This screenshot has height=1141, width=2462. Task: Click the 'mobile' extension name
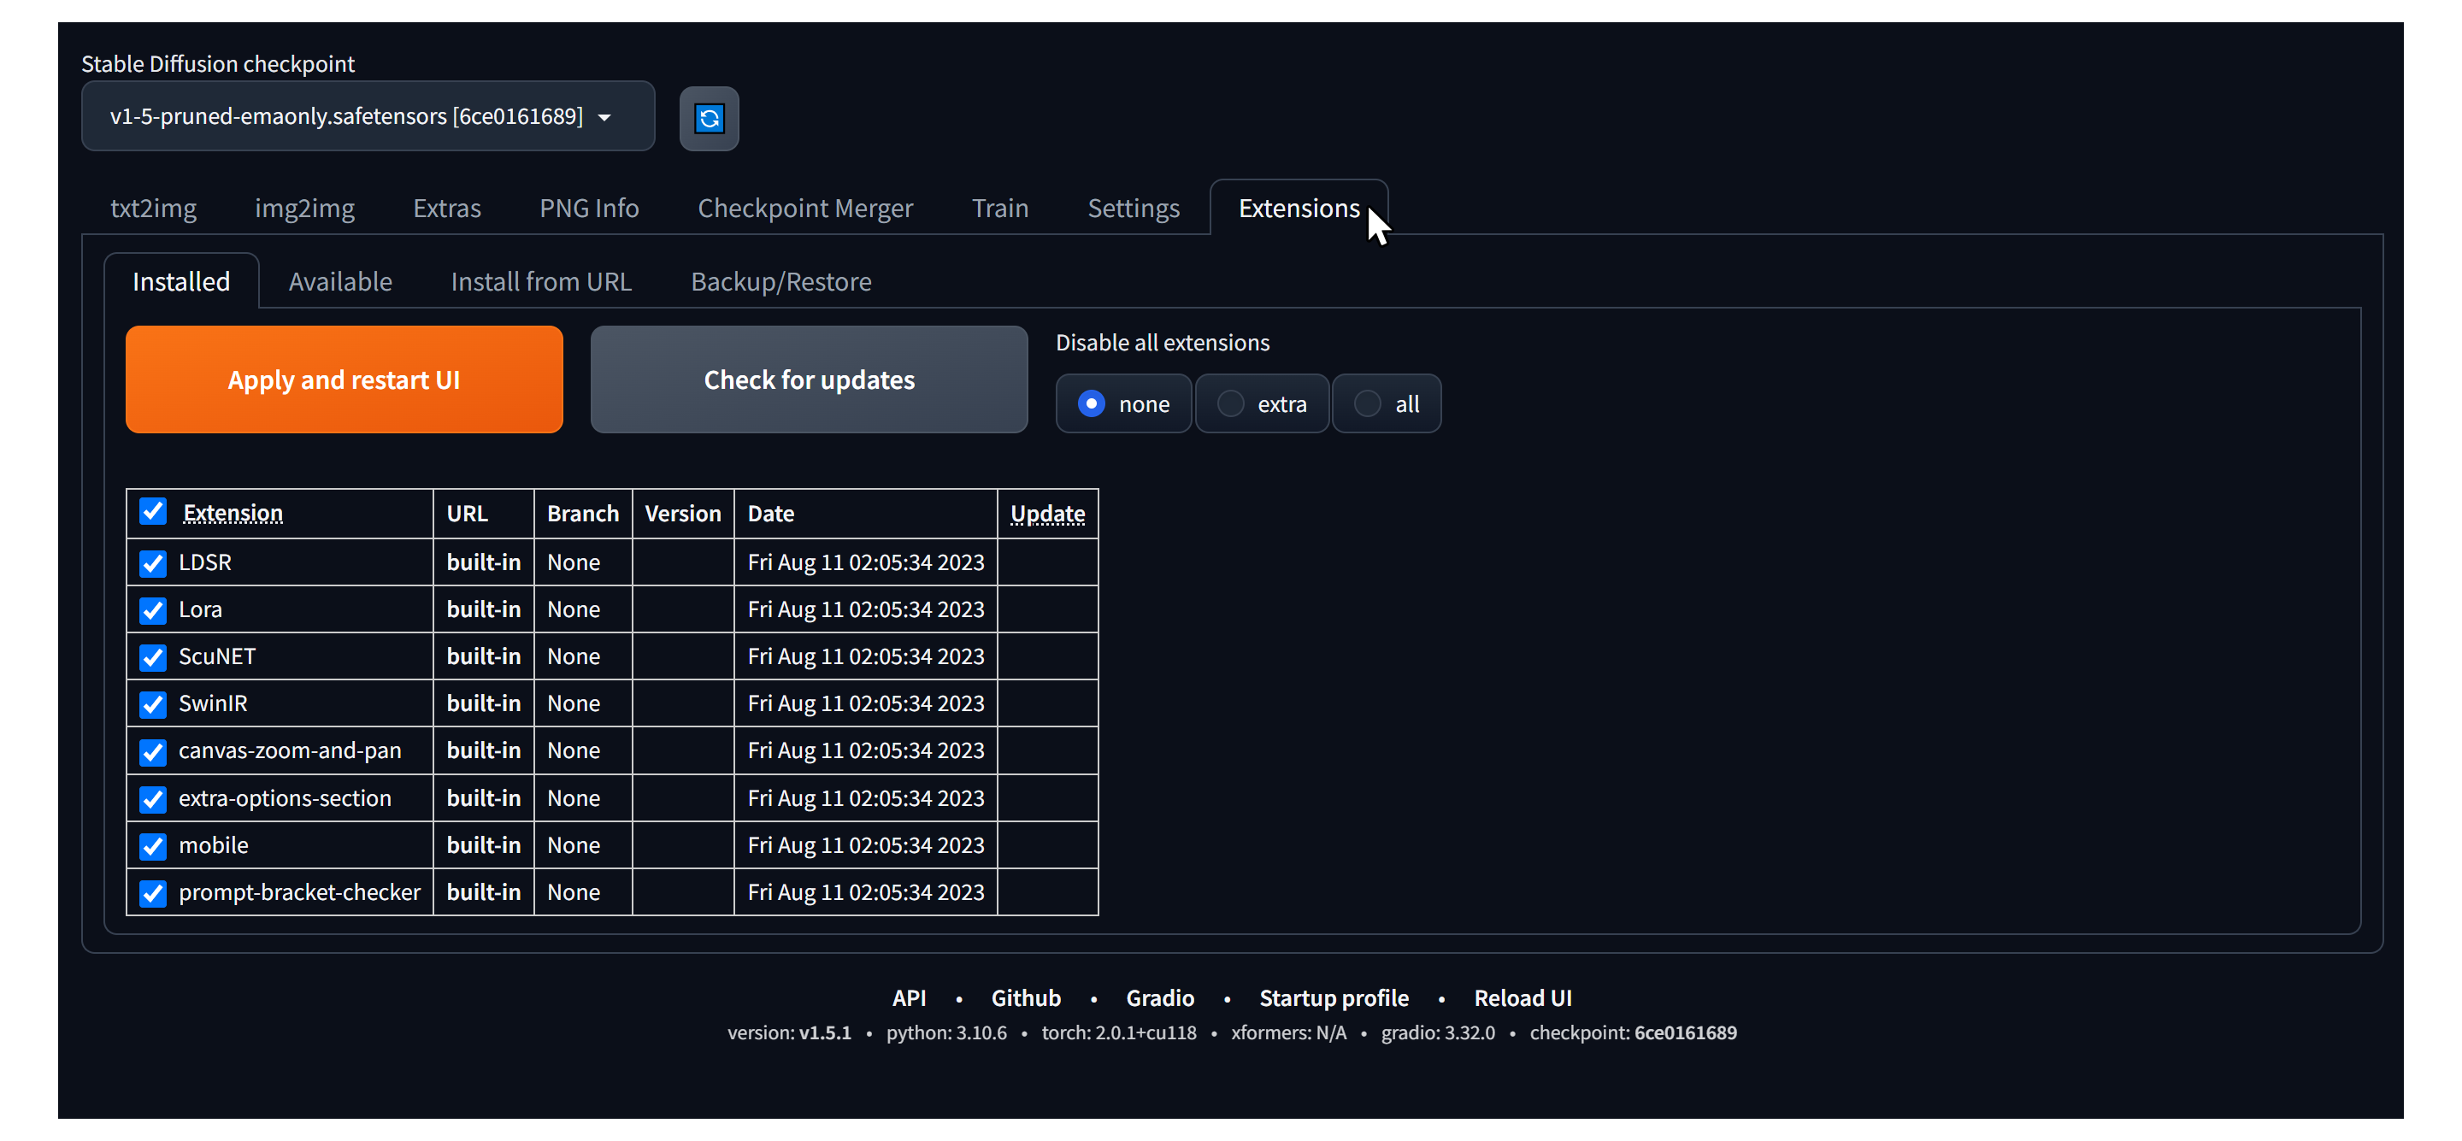pos(213,844)
